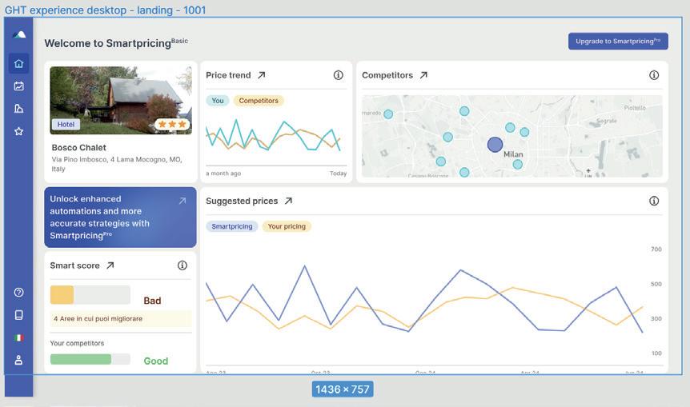Click the Competitors info icon
The height and width of the screenshot is (407, 690).
click(654, 75)
